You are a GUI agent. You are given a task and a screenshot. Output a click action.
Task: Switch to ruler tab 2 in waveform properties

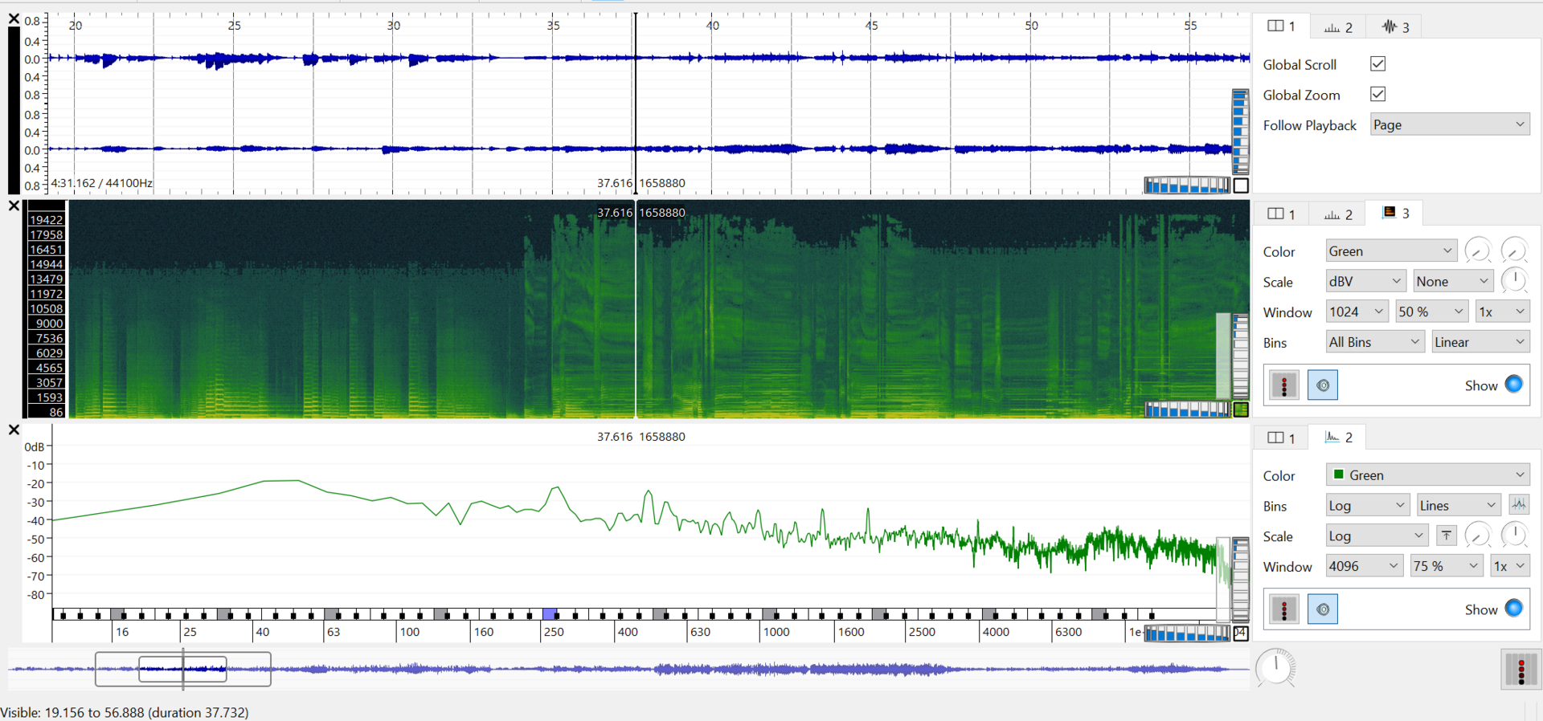1338,27
